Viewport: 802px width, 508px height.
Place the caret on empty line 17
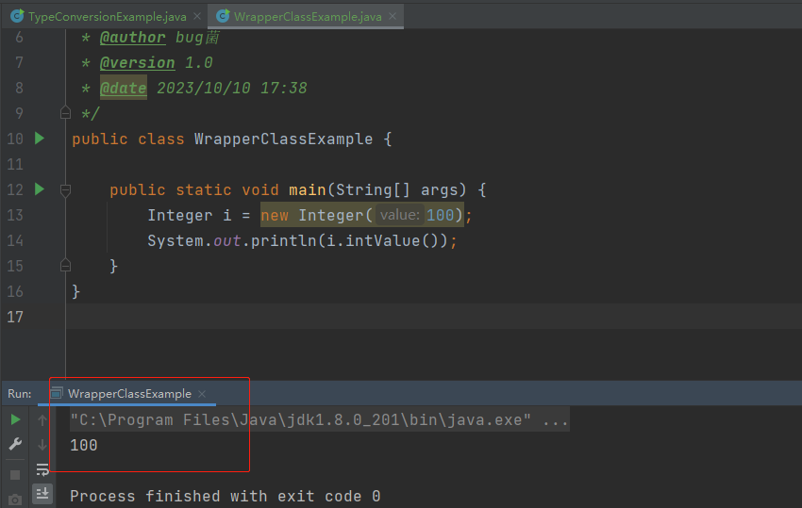point(434,317)
